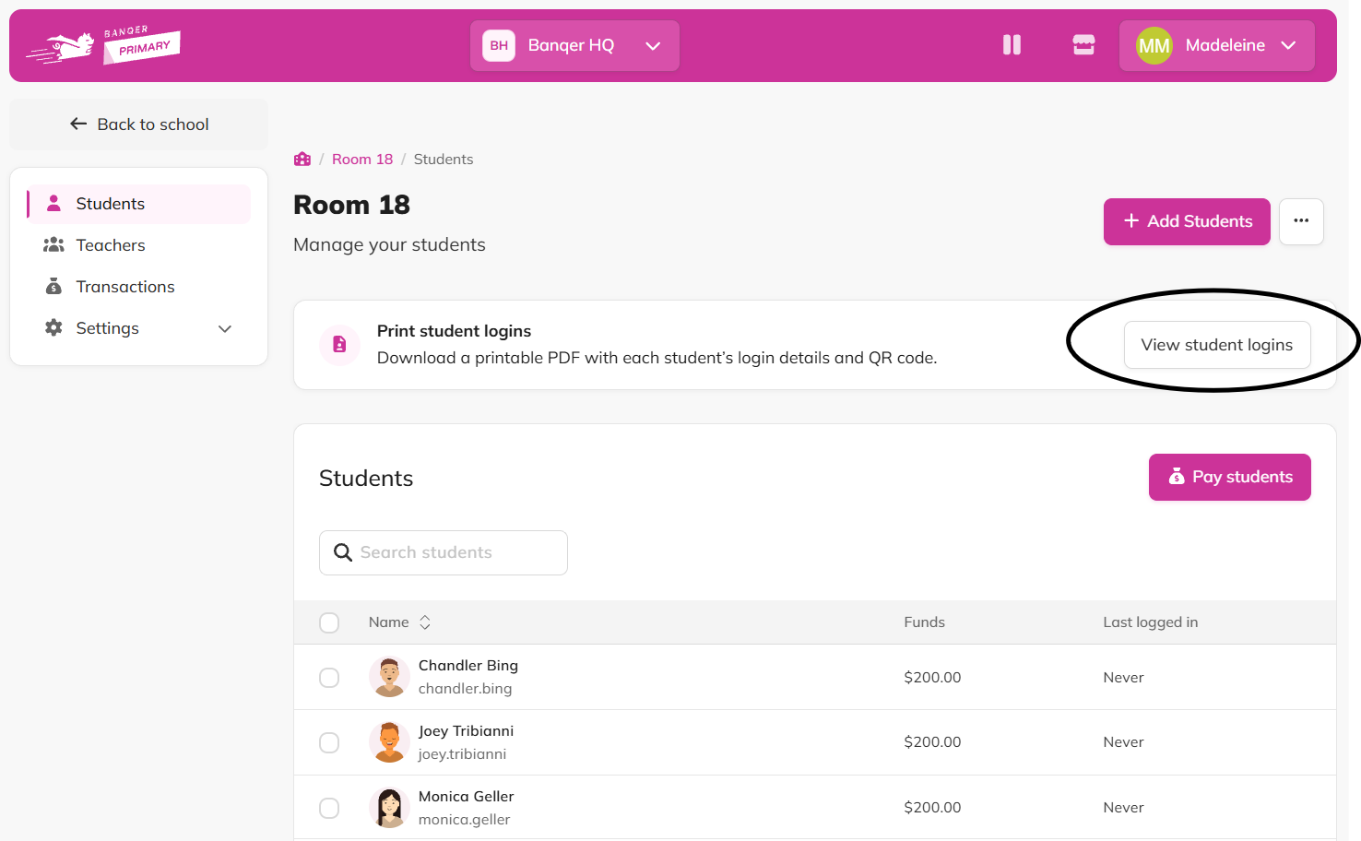Screen dimensions: 1361x841
Task: Click the search magnifier icon
Action: tap(343, 552)
